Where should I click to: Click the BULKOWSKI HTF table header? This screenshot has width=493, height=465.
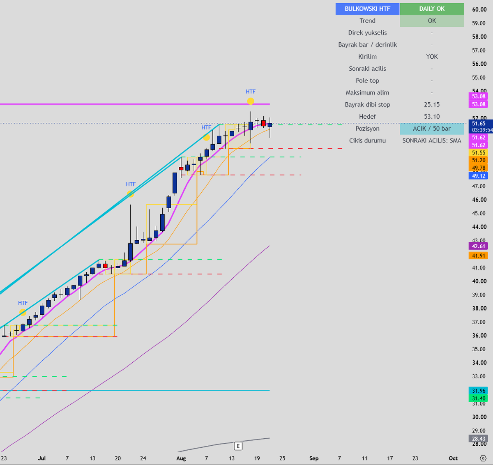(367, 9)
